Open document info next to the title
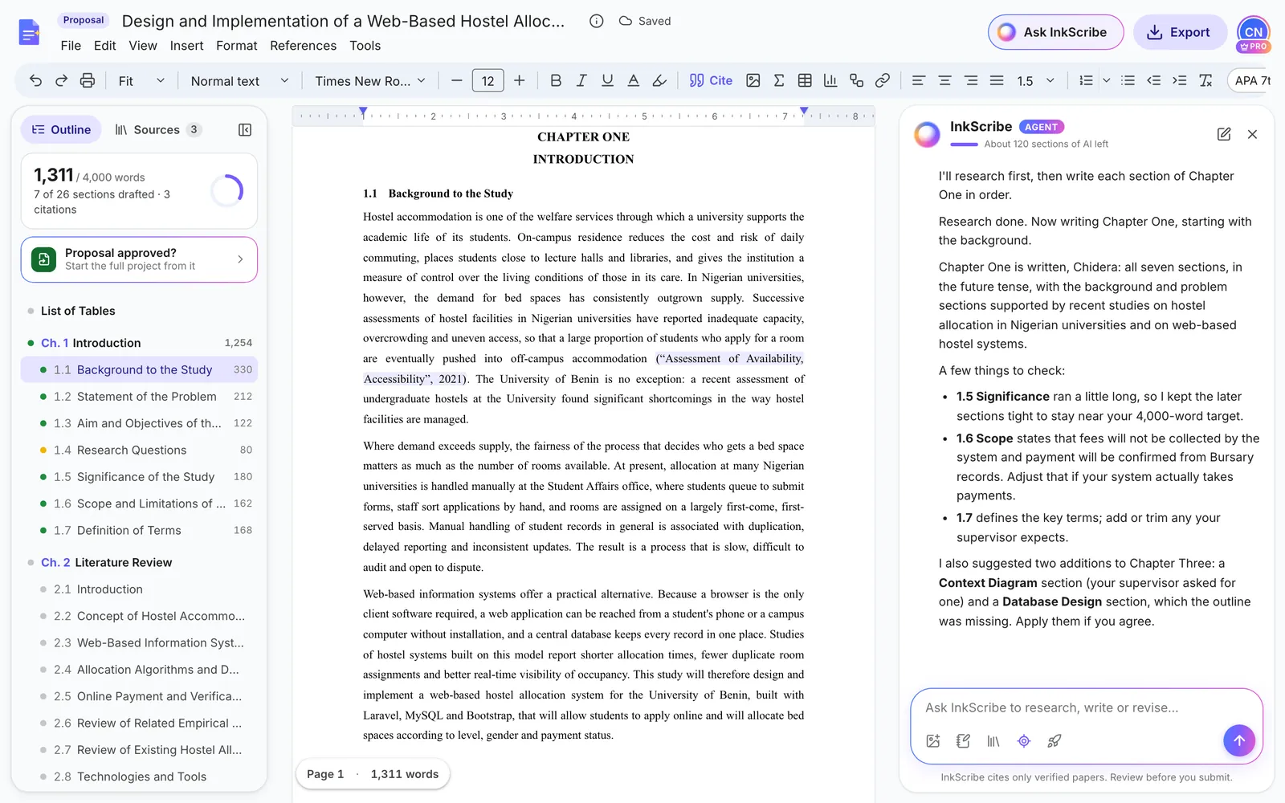1285x803 pixels. click(x=596, y=21)
